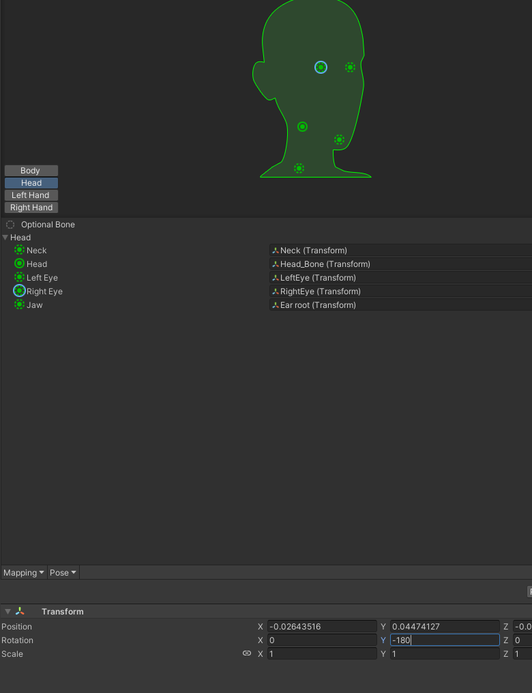Toggle the Scale constrained proportions link icon

(247, 653)
